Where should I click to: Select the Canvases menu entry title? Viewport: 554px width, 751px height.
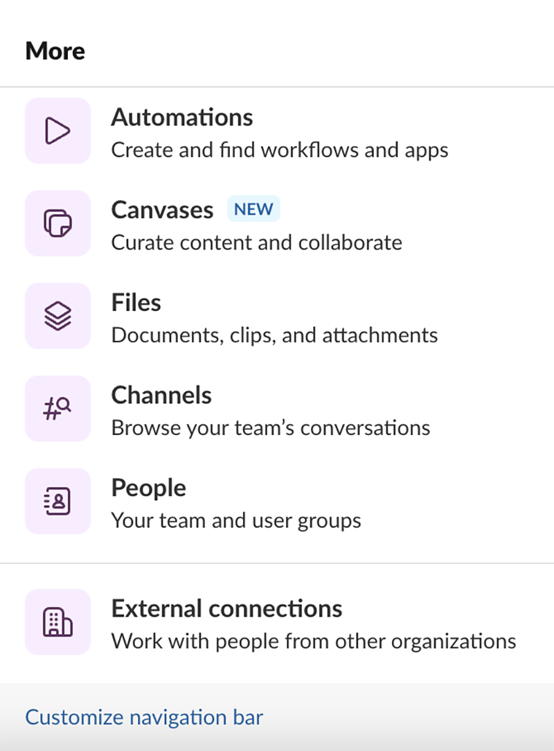click(x=162, y=210)
